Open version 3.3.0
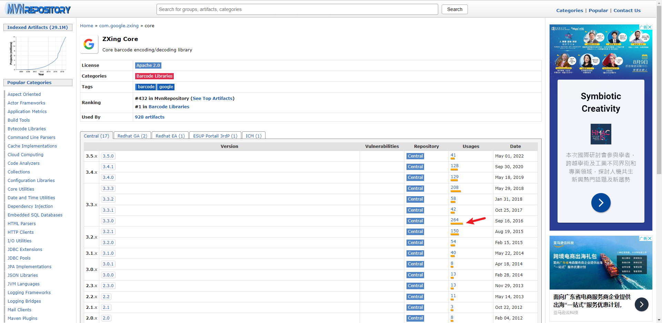This screenshot has height=323, width=662. coord(108,221)
